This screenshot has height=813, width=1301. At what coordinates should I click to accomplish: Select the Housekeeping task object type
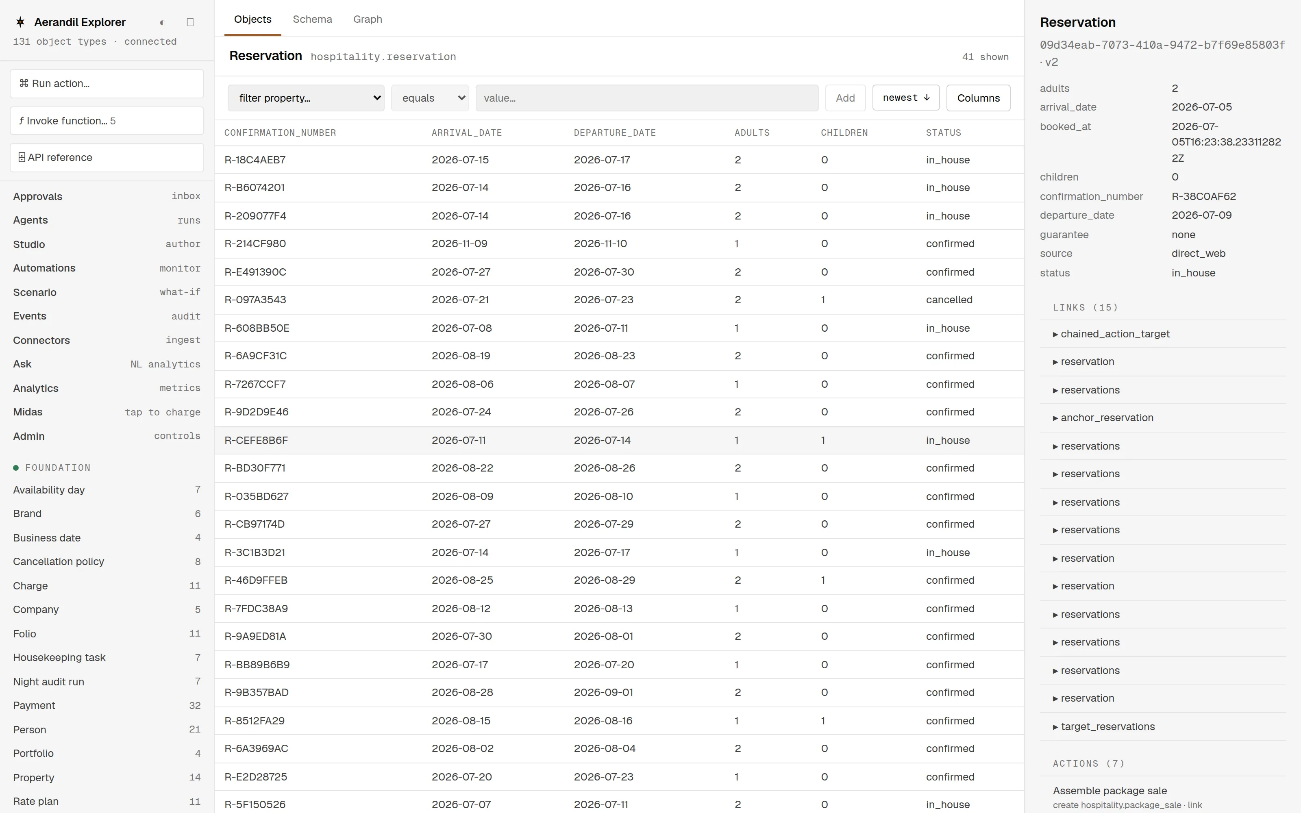pyautogui.click(x=107, y=658)
